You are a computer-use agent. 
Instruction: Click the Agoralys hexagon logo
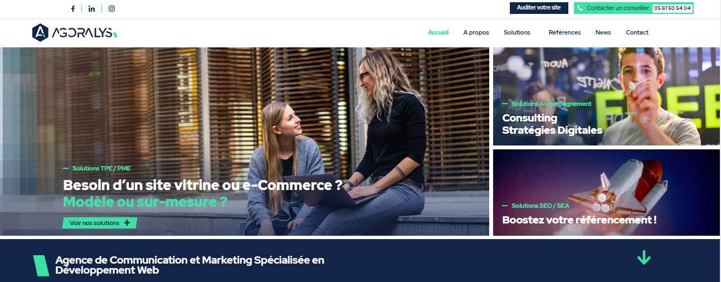tap(40, 33)
